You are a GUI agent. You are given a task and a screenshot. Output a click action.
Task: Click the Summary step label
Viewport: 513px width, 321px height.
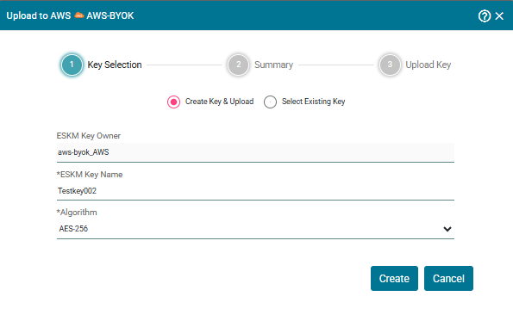[274, 65]
